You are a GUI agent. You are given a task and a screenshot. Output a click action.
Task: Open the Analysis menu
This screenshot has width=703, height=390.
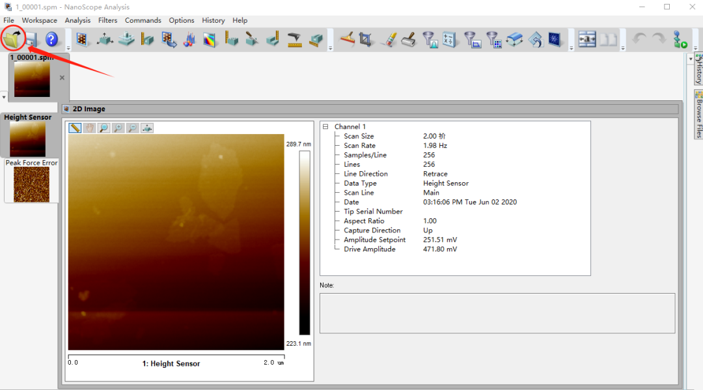pos(77,20)
